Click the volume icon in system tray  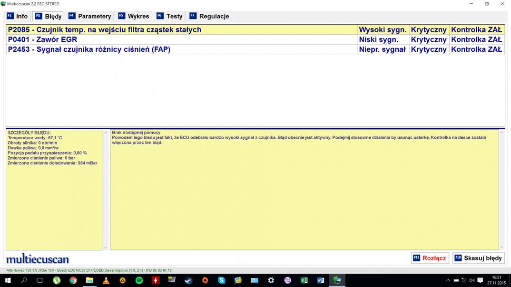pyautogui.click(x=472, y=280)
